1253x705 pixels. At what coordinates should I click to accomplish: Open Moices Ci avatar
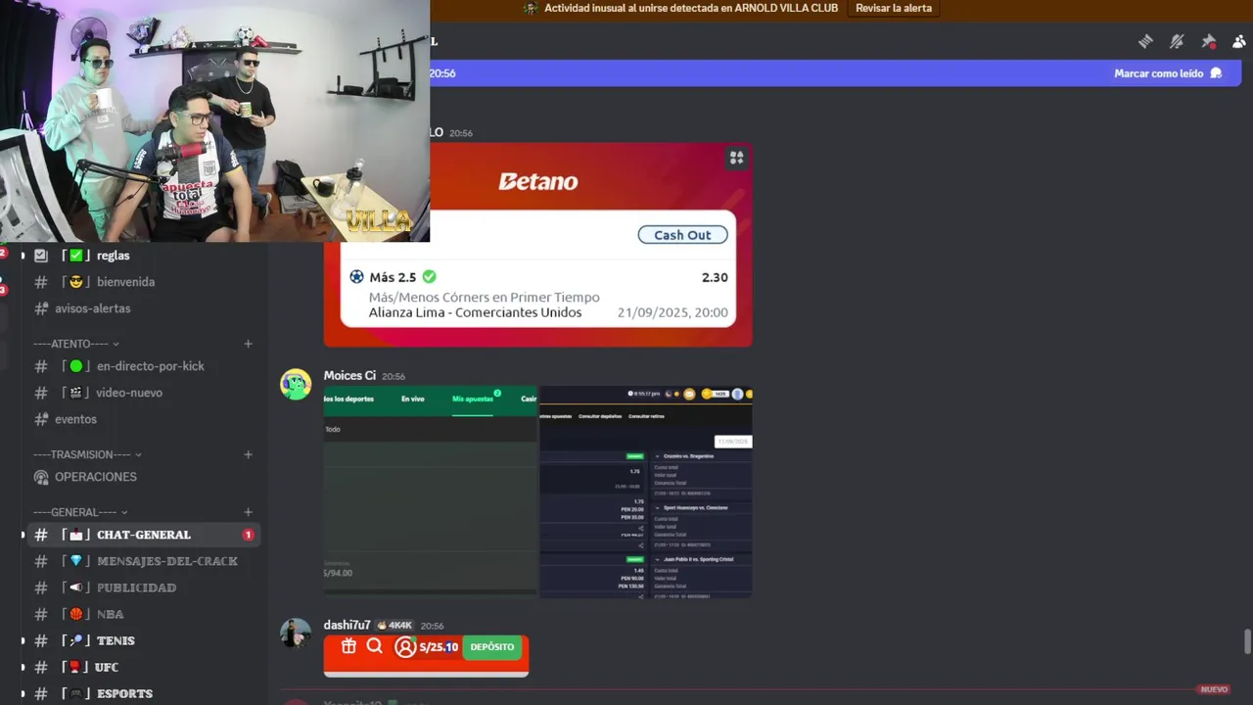(296, 384)
